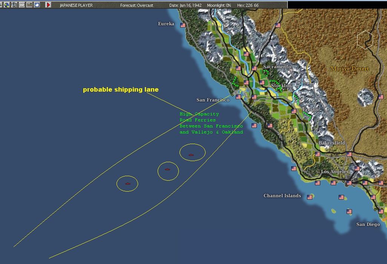Click the 'Sacramento' city label
Image resolution: width=387 pixels, height=264 pixels.
click(277, 67)
